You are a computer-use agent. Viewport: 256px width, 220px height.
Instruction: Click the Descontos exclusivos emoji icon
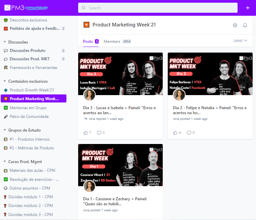click(x=6, y=20)
